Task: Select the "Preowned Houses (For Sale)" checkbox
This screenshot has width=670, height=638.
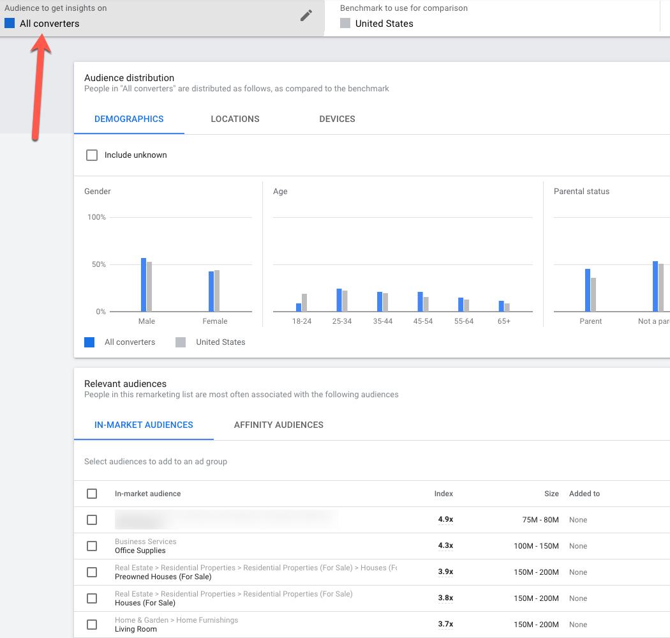Action: 92,572
